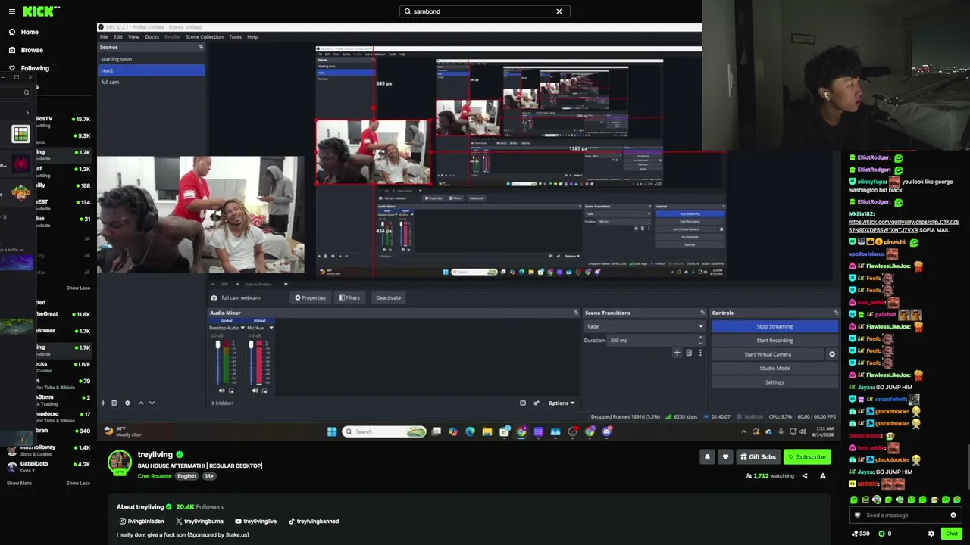
Task: Open the Kick hamburger sidebar menu
Action: pyautogui.click(x=11, y=11)
